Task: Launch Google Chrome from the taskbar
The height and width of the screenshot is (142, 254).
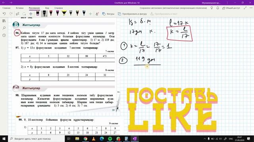Action: pos(85,138)
